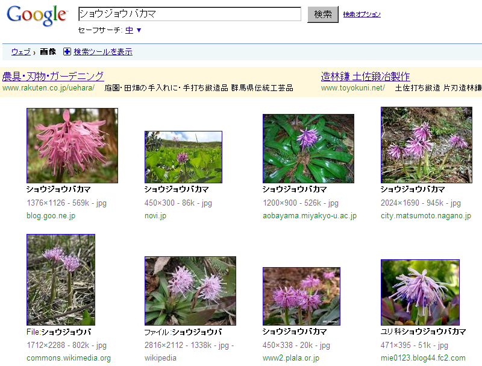The width and height of the screenshot is (482, 366).
Task: Click the Google logo
Action: click(36, 16)
